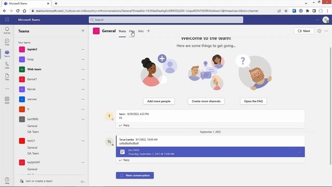The image size is (332, 187).
Task: Open the Apps store icon
Action: (x=7, y=100)
